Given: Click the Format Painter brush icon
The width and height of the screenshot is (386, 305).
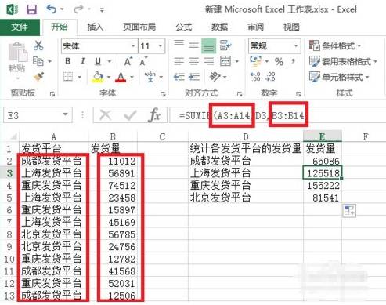Looking at the screenshot, I should [x=38, y=77].
